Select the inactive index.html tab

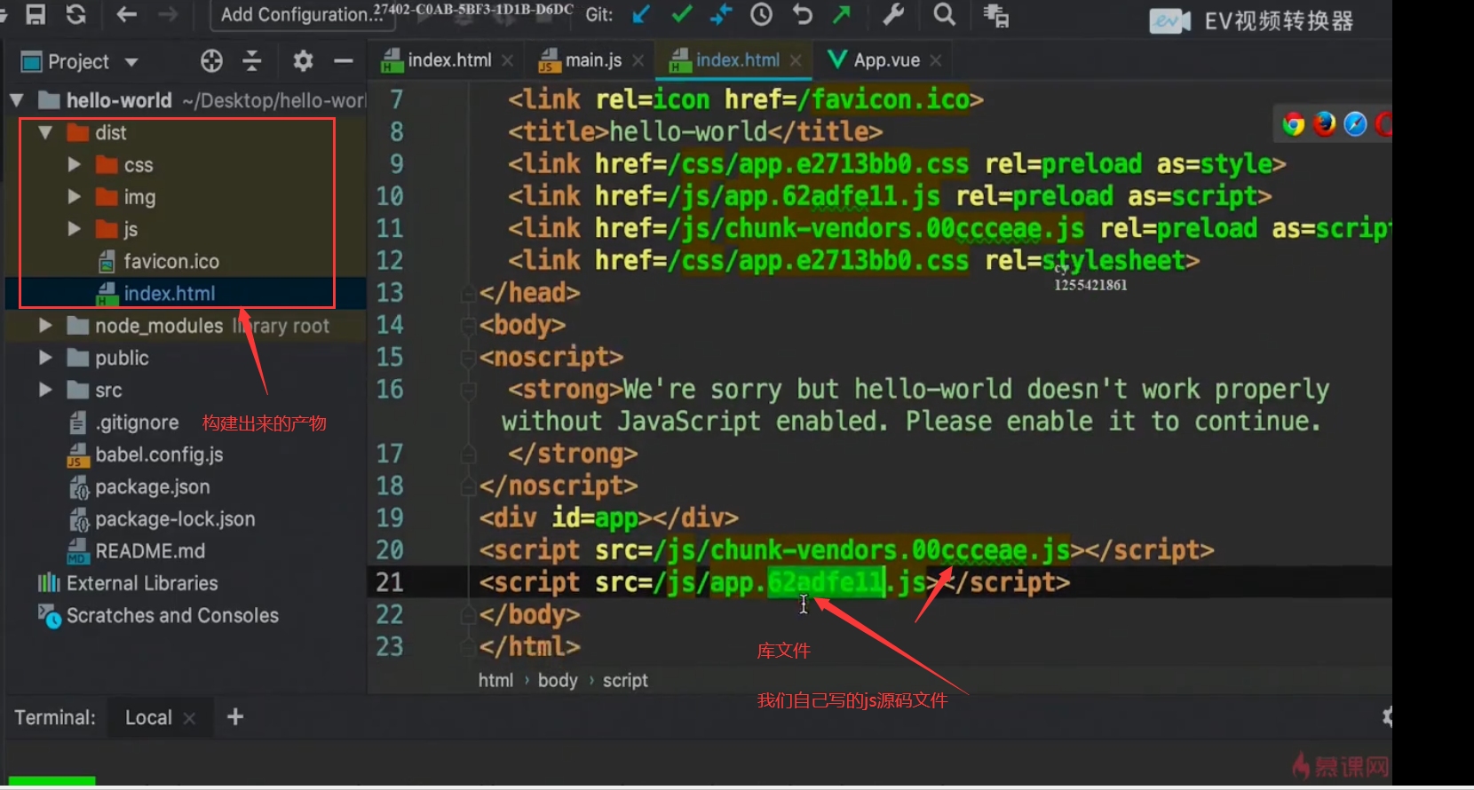[x=448, y=60]
